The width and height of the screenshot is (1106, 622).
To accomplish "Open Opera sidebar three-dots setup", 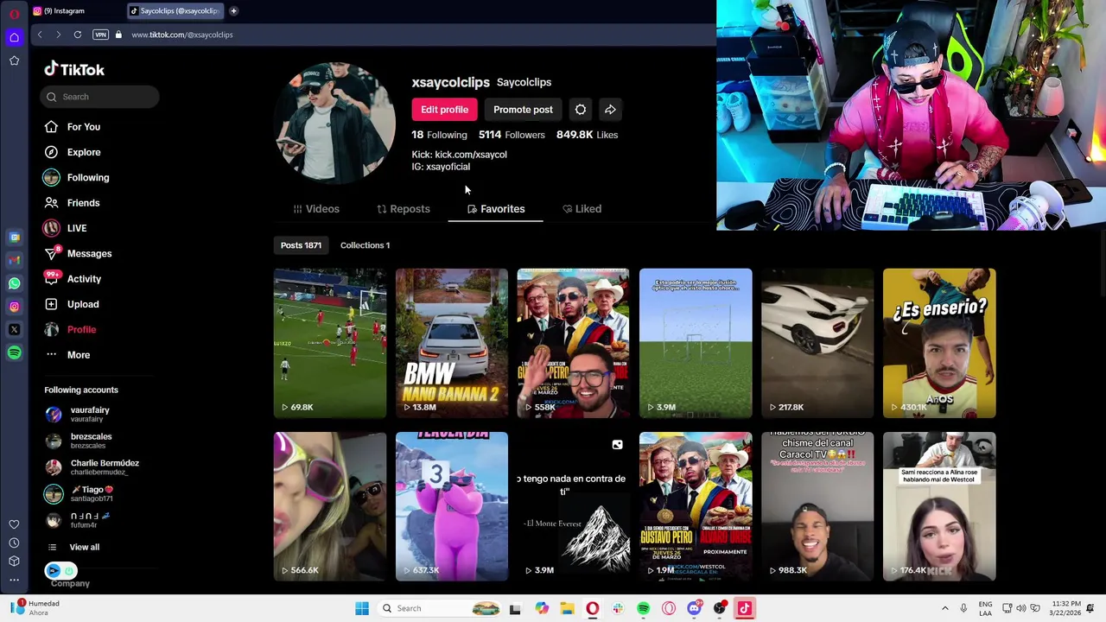I will point(14,580).
